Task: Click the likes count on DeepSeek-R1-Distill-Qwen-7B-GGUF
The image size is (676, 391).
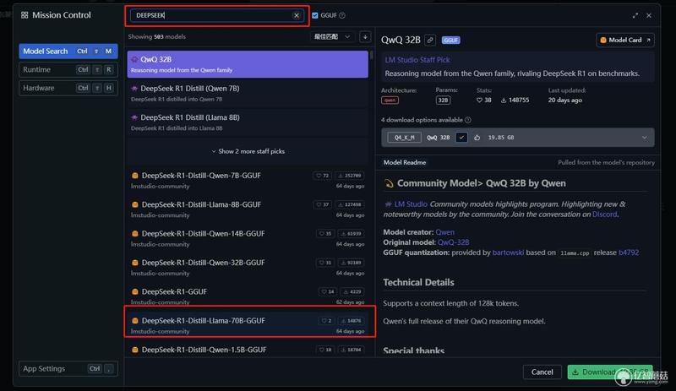Action: tap(323, 176)
